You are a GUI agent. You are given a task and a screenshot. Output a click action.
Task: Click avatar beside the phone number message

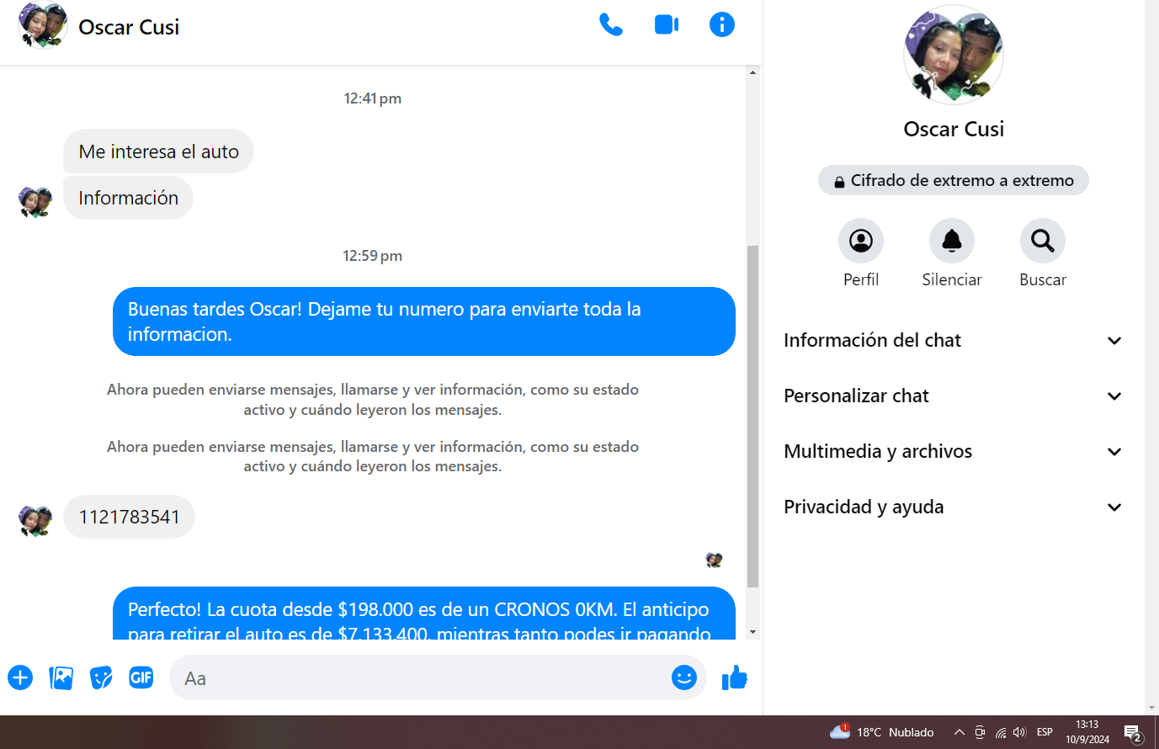[x=35, y=521]
